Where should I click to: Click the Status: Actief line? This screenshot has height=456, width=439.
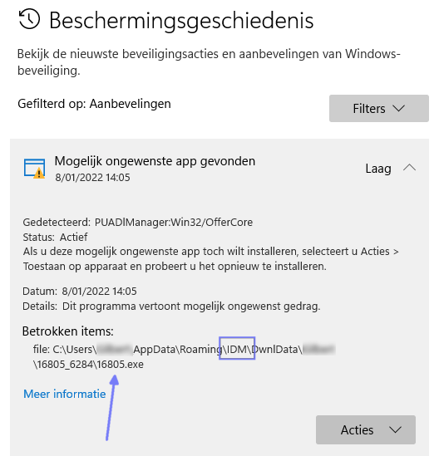(55, 237)
